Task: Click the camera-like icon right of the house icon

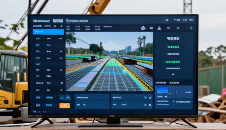Action: pyautogui.click(x=151, y=28)
